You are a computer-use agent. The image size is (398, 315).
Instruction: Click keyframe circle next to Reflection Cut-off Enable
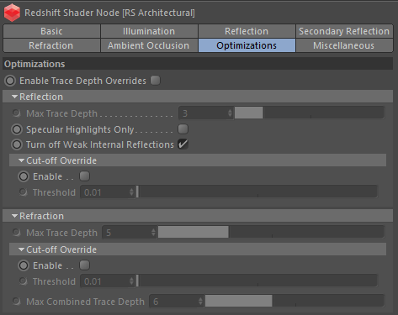[x=24, y=176]
